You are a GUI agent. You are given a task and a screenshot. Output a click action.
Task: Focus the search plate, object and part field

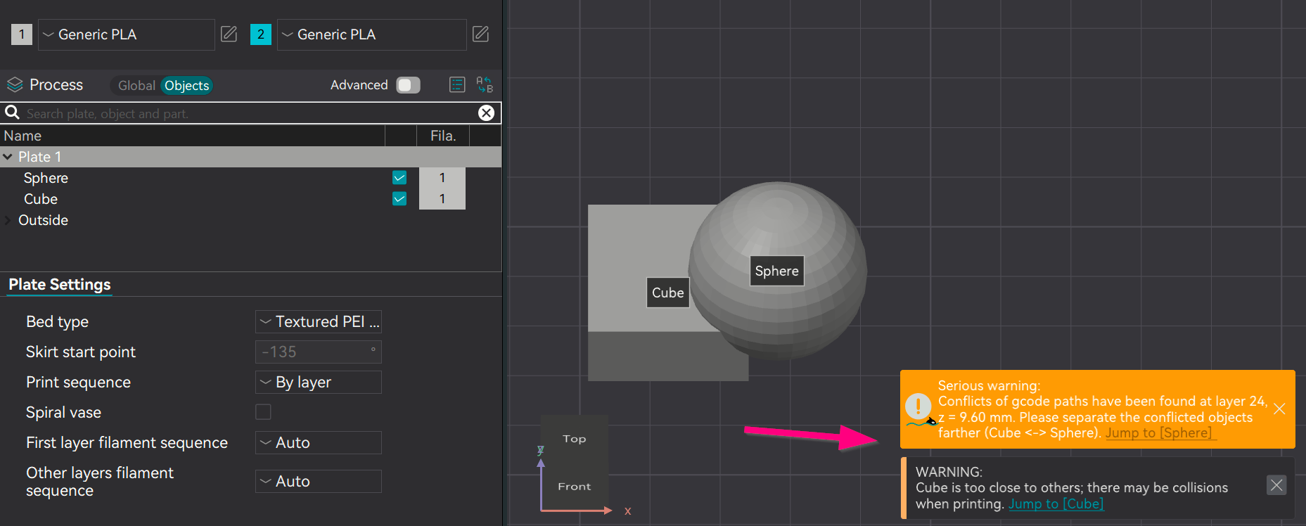pos(250,113)
